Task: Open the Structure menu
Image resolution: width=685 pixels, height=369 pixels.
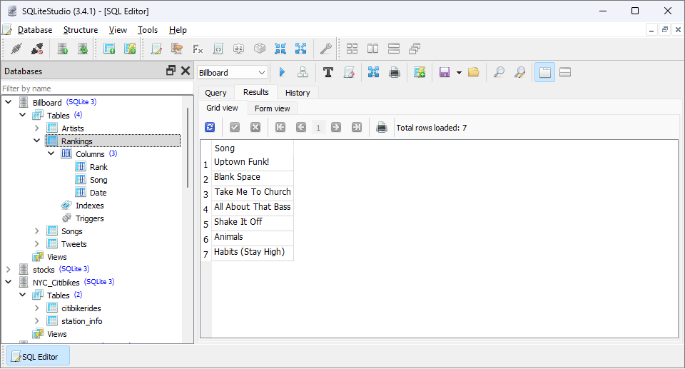Action: click(x=81, y=30)
